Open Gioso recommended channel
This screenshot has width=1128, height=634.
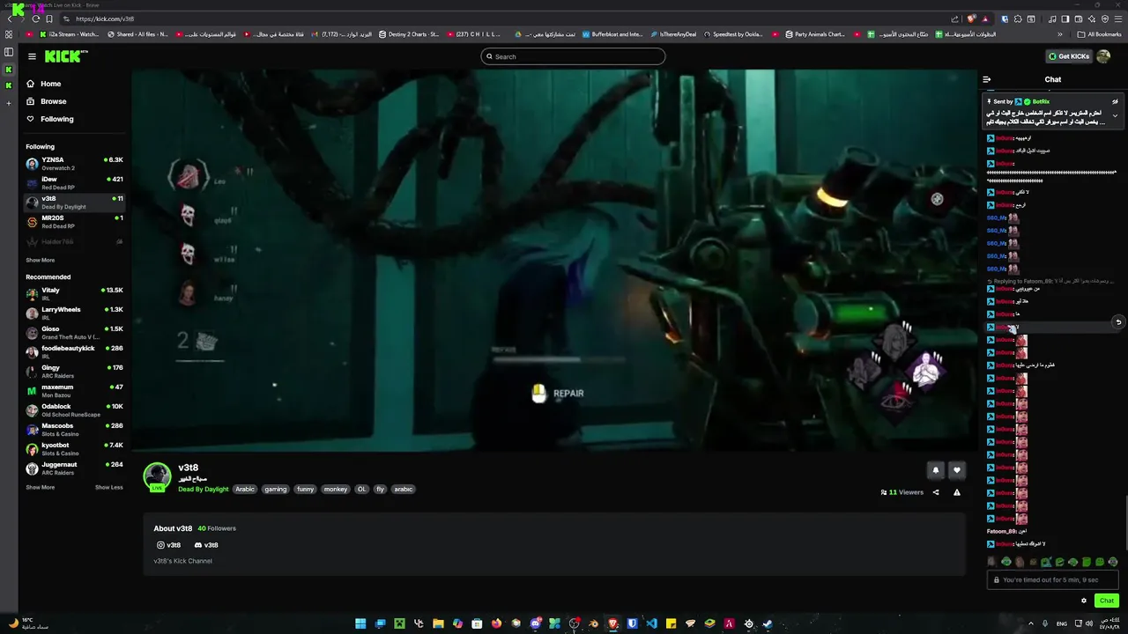(75, 333)
